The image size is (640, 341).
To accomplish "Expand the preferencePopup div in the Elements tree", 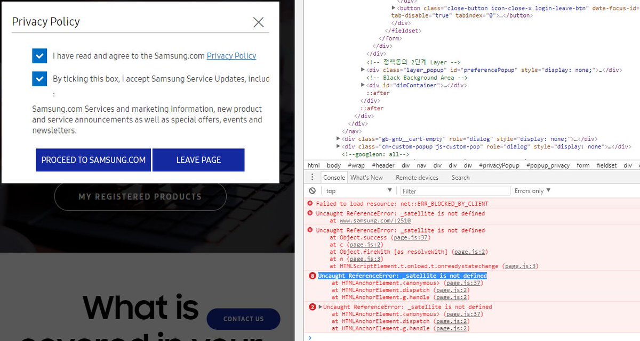I will [x=363, y=70].
